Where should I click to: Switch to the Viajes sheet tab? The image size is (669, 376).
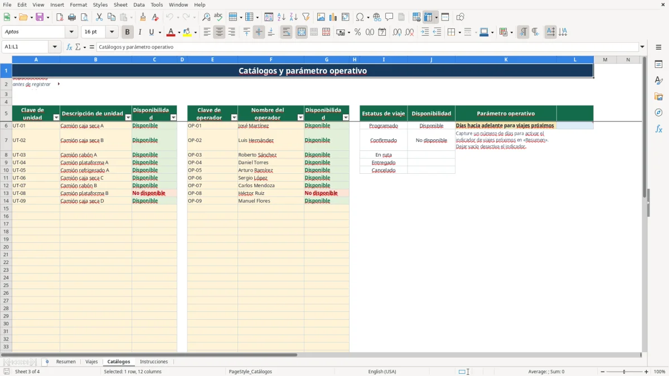(x=91, y=362)
